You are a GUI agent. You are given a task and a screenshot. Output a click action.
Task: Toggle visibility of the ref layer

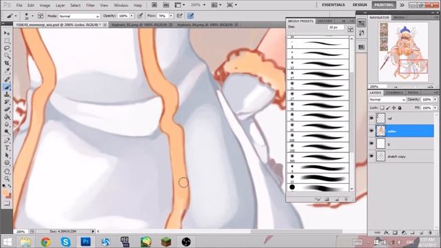pyautogui.click(x=371, y=118)
